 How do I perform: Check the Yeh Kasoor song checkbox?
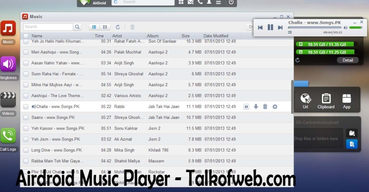pyautogui.click(x=26, y=129)
